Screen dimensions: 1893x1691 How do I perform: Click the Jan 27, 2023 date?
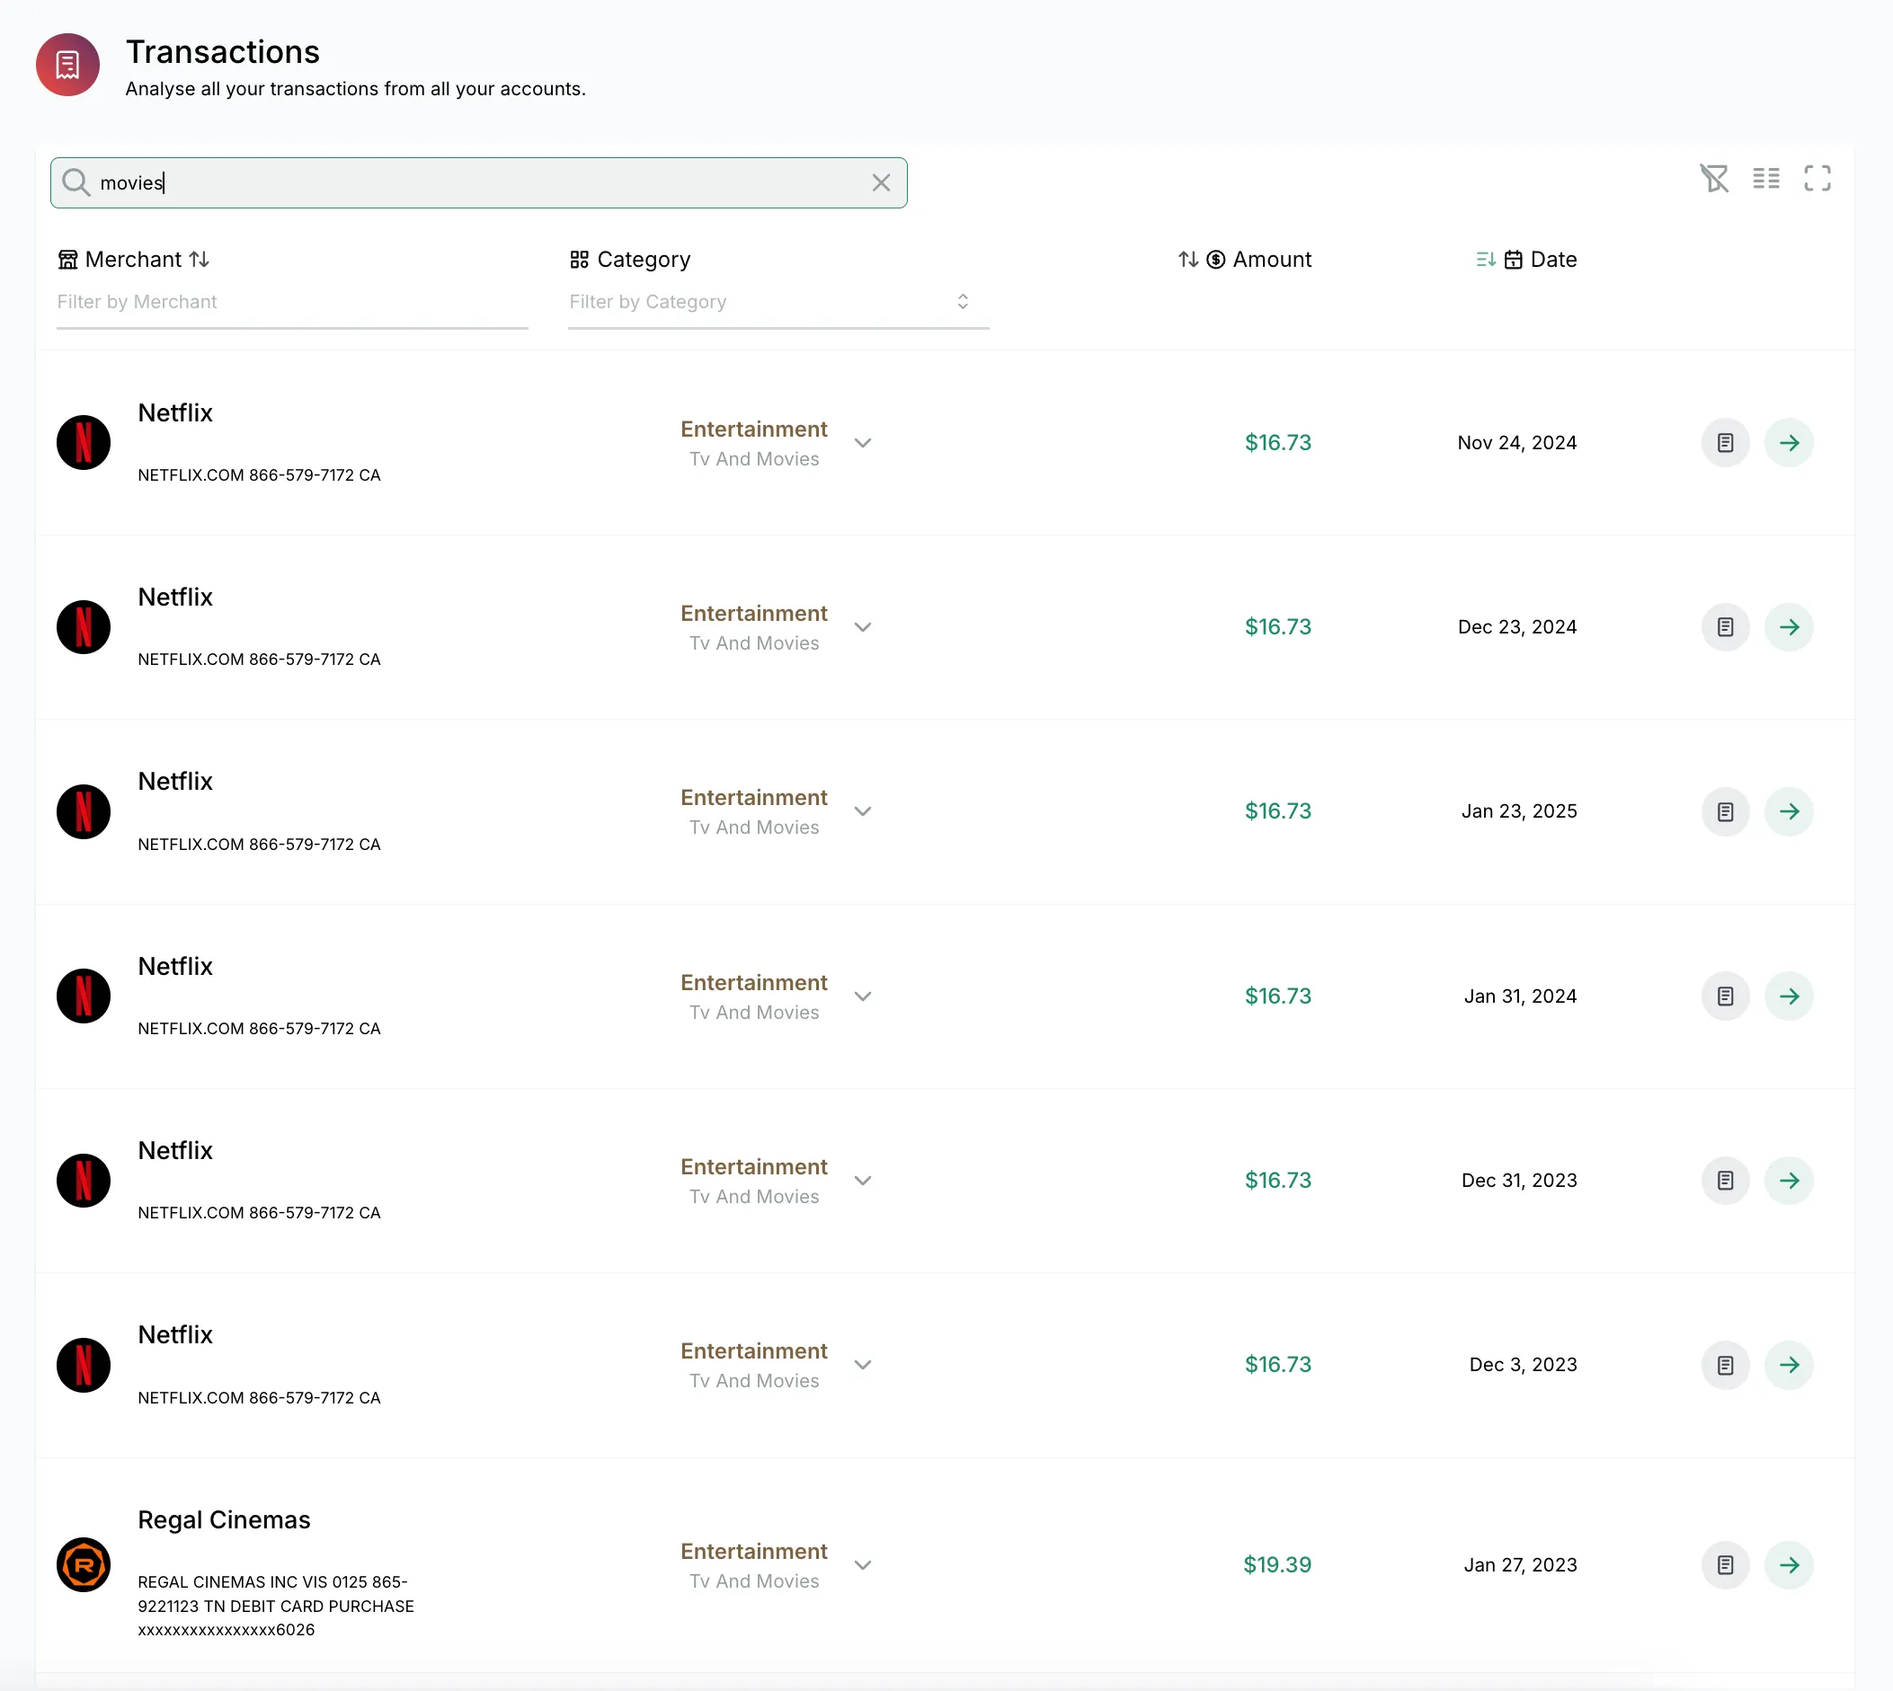coord(1520,1565)
